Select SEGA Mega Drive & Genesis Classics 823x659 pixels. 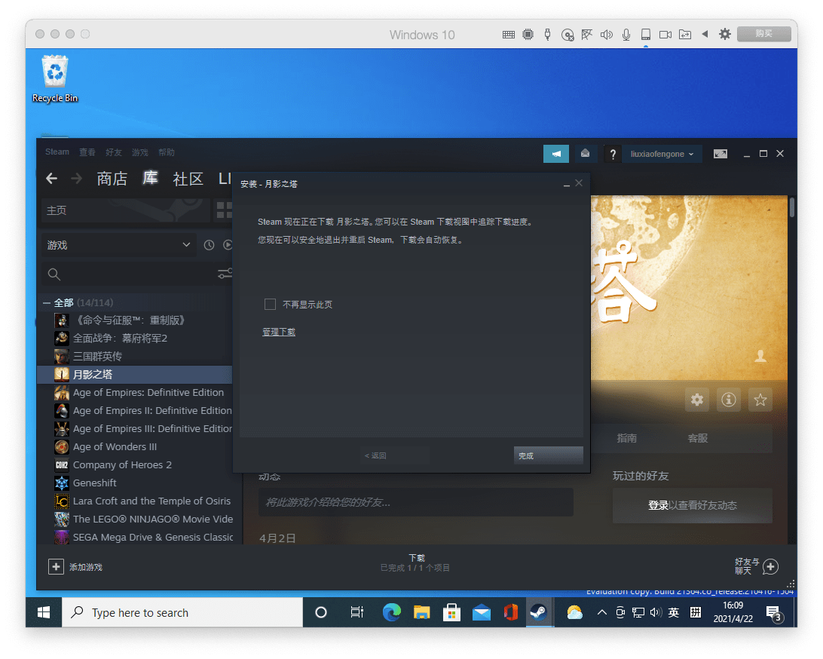pyautogui.click(x=142, y=537)
